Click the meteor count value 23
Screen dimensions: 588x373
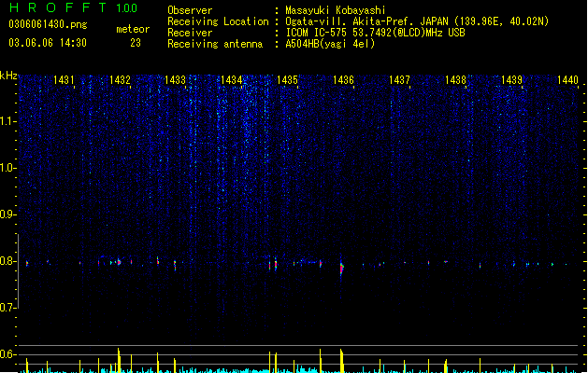pos(136,43)
